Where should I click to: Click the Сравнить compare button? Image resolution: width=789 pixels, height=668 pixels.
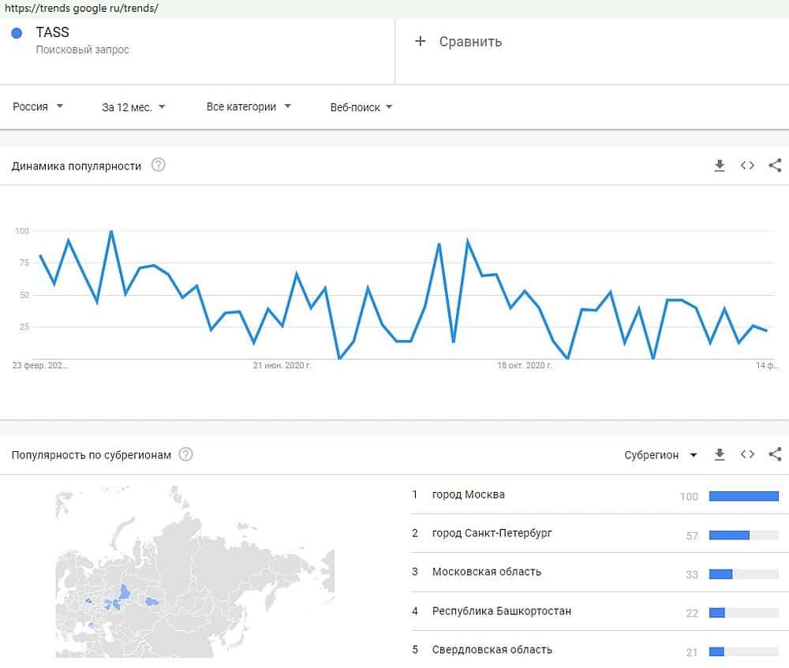pos(470,42)
